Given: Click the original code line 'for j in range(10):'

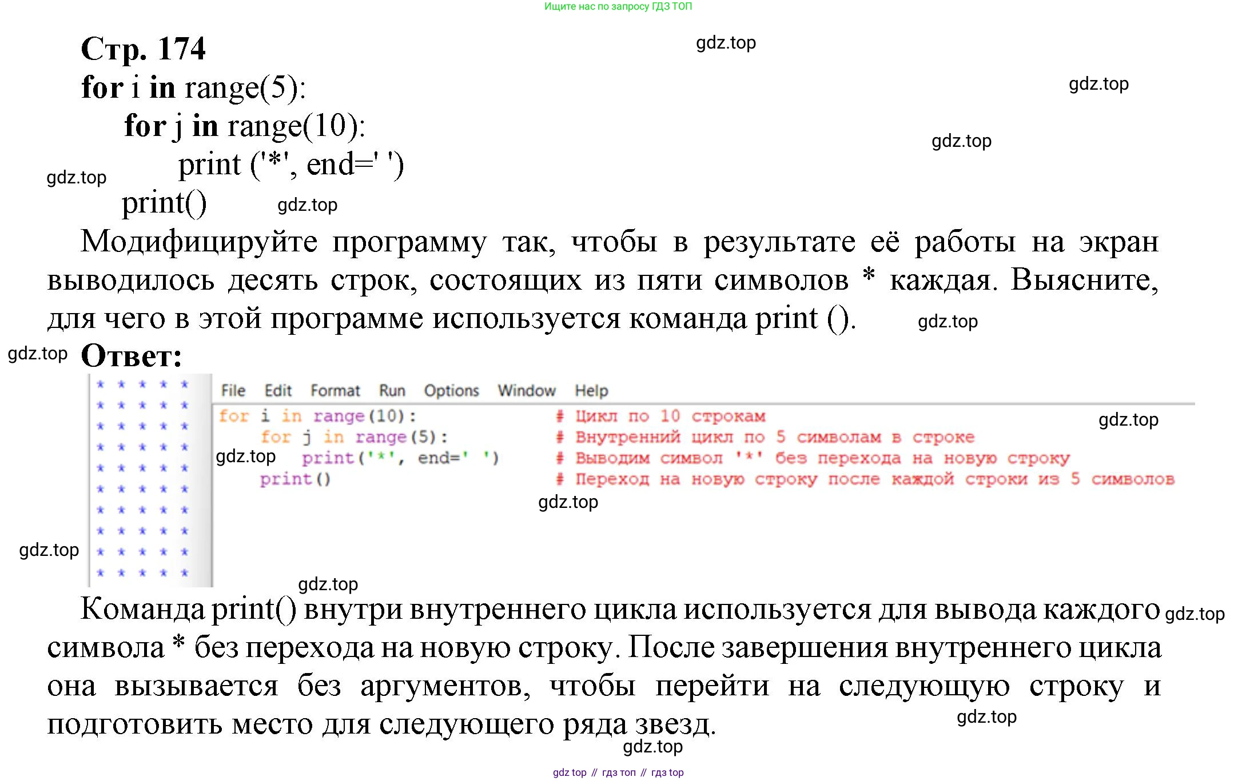Looking at the screenshot, I should click(245, 126).
